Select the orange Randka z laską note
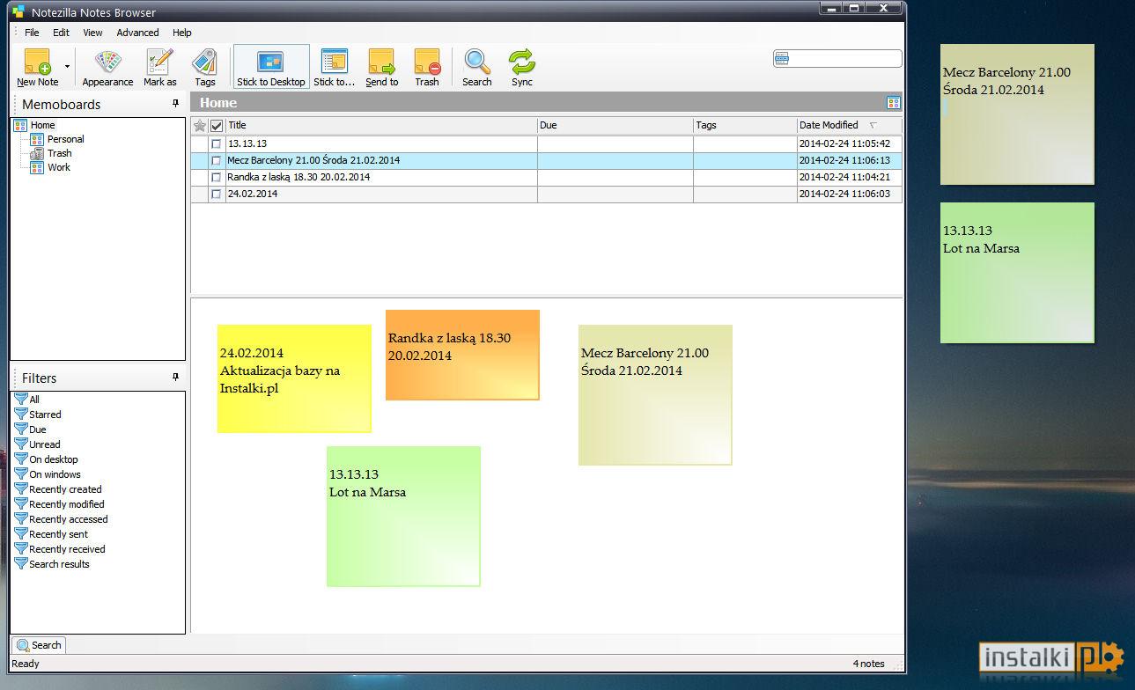The image size is (1135, 690). click(x=462, y=355)
